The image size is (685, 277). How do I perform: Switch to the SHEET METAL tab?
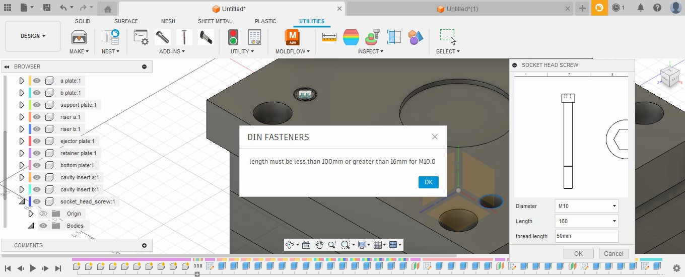pyautogui.click(x=215, y=21)
